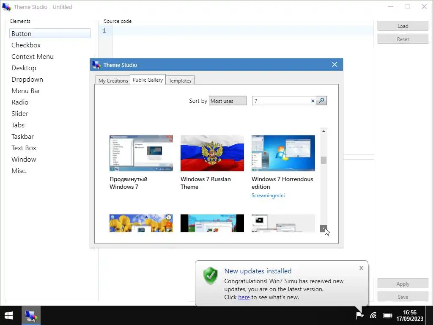This screenshot has width=433, height=325.
Task: Click Theme Studio icon in taskbar
Action: pyautogui.click(x=31, y=315)
